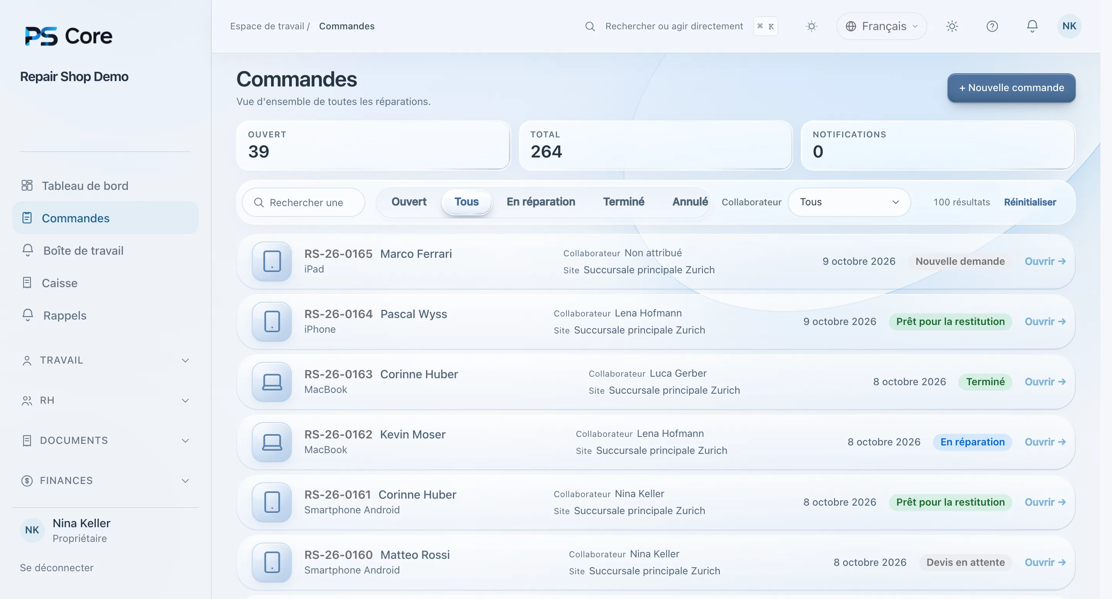The width and height of the screenshot is (1112, 599).
Task: Click the NK avatar in top bar
Action: tap(1069, 26)
